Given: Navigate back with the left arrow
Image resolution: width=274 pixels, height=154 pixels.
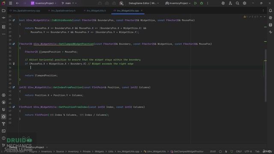Looking at the screenshot, I should pyautogui.click(x=18, y=3).
